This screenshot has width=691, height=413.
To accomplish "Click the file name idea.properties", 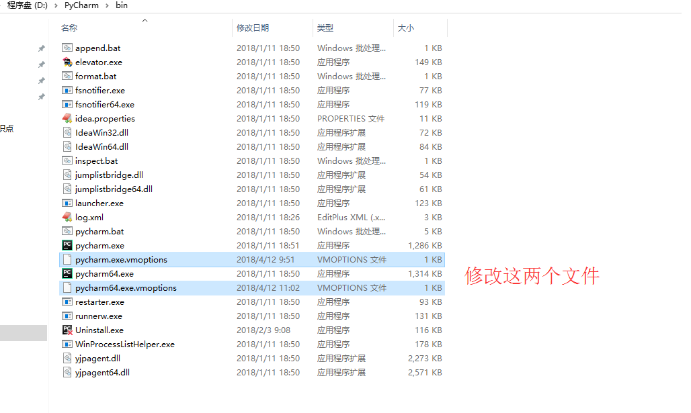I will (106, 118).
